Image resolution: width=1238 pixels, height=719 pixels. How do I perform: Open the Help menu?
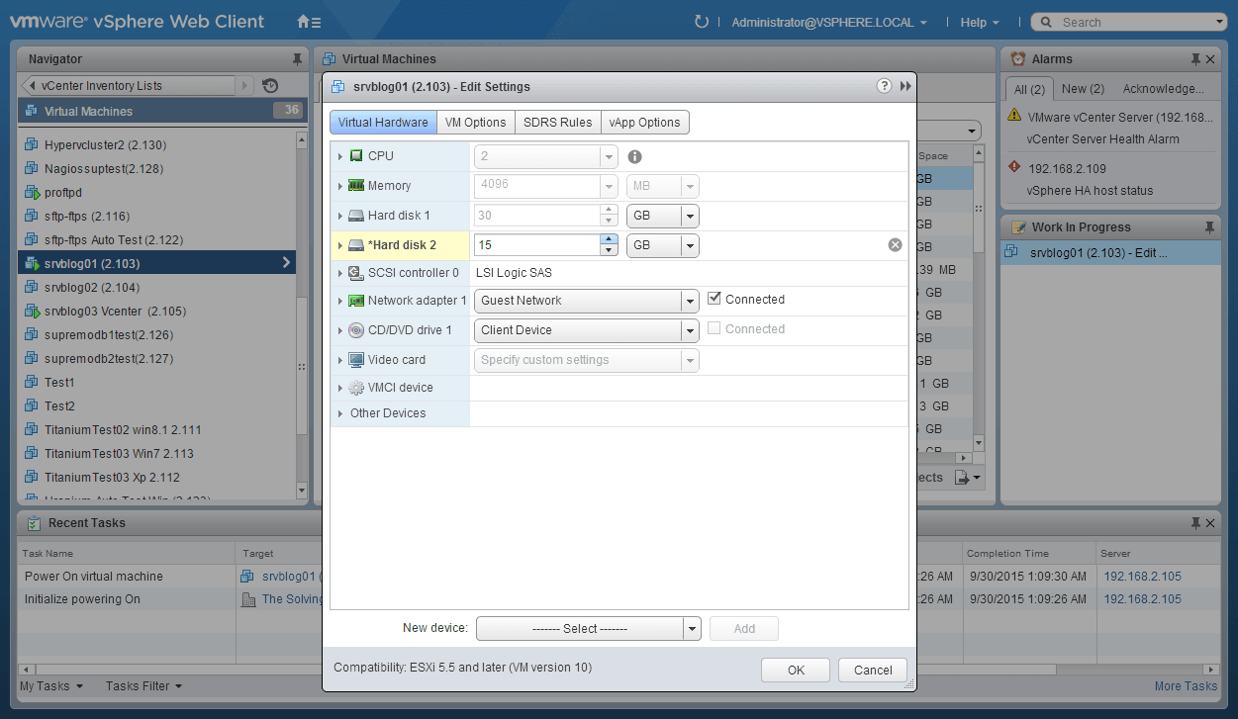980,22
